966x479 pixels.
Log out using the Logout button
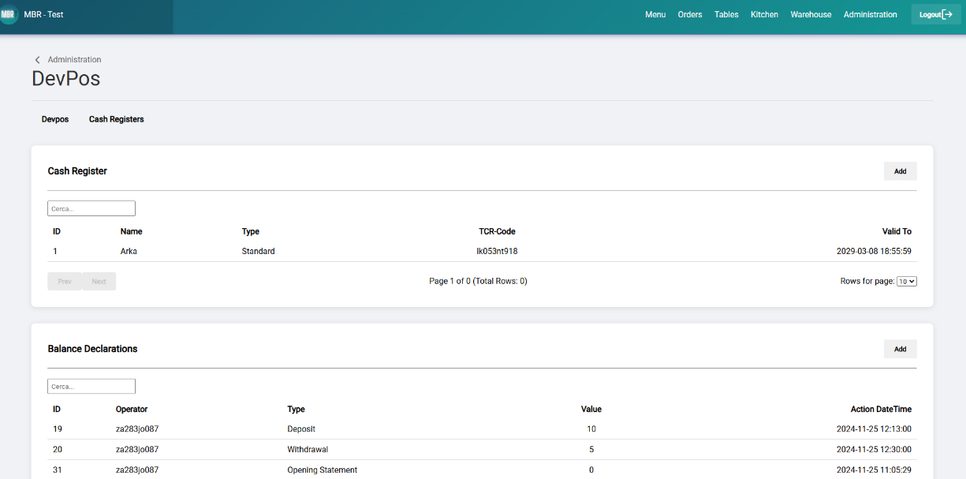(936, 14)
